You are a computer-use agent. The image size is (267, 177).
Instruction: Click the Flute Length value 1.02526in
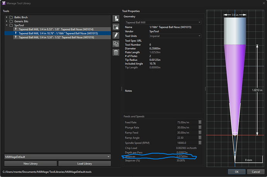155,52
